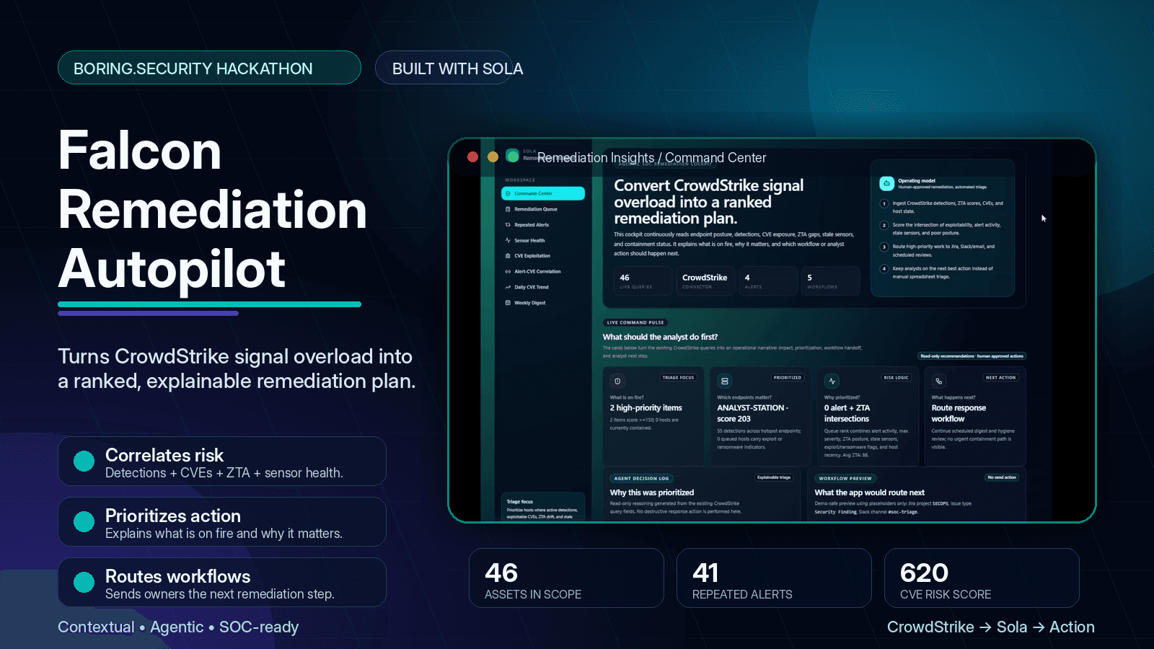1154x649 pixels.
Task: Click the 620 CVE RISK SCORE card
Action: 982,578
